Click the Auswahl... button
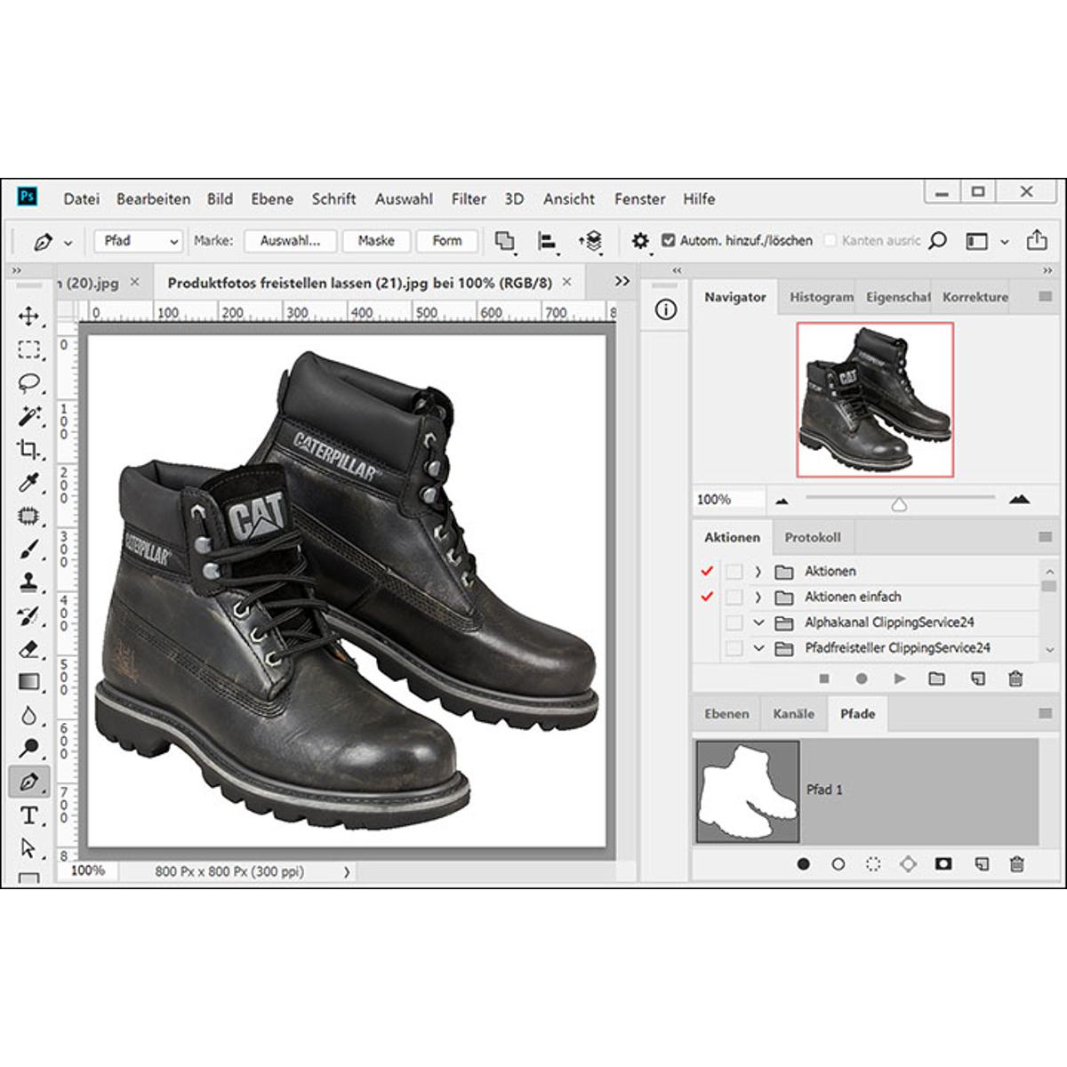1067x1067 pixels. [291, 241]
